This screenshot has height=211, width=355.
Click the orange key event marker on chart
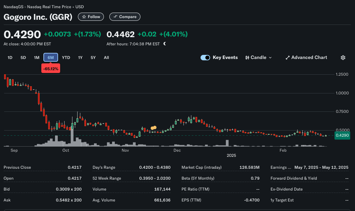point(153,128)
